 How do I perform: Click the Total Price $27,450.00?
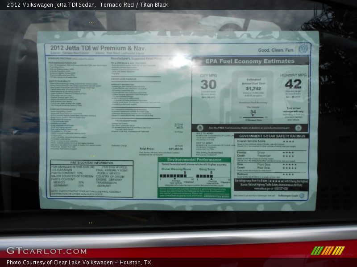point(175,149)
